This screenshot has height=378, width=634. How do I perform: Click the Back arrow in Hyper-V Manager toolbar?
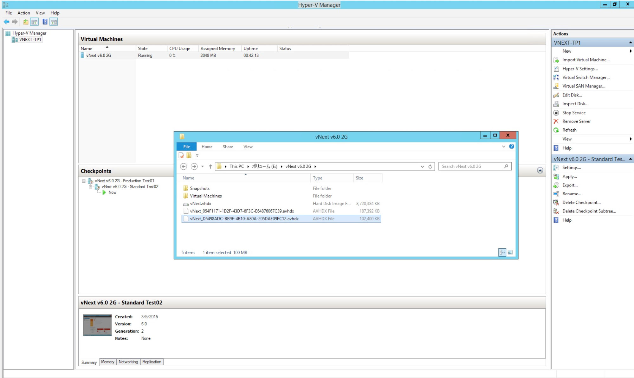[x=6, y=22]
